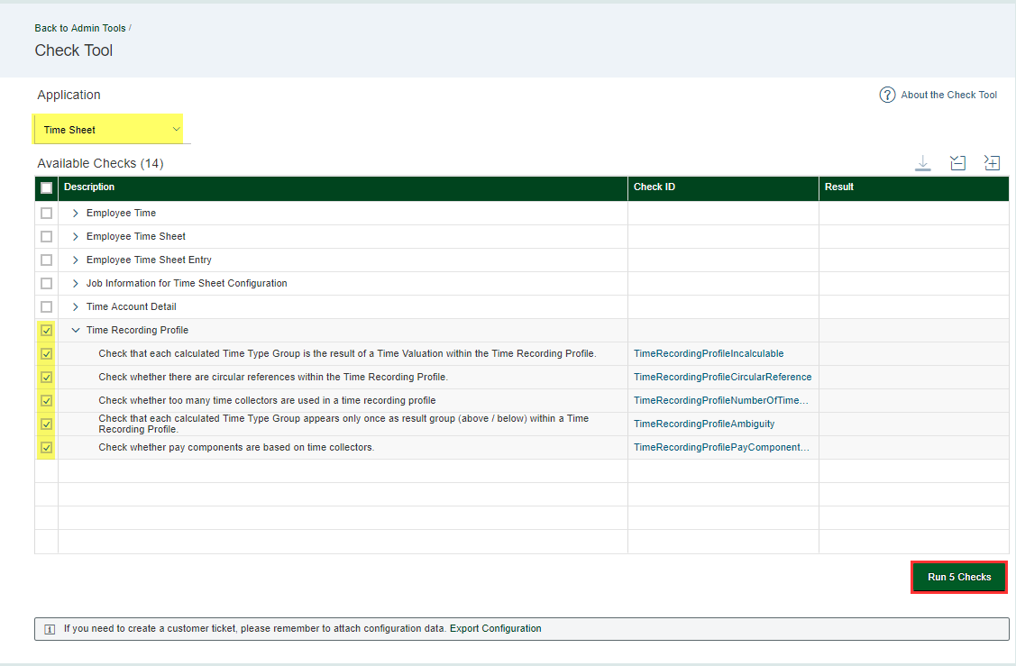Image resolution: width=1016 pixels, height=666 pixels.
Task: Expand Job Information for Time Sheet Configuration
Action: [x=75, y=283]
